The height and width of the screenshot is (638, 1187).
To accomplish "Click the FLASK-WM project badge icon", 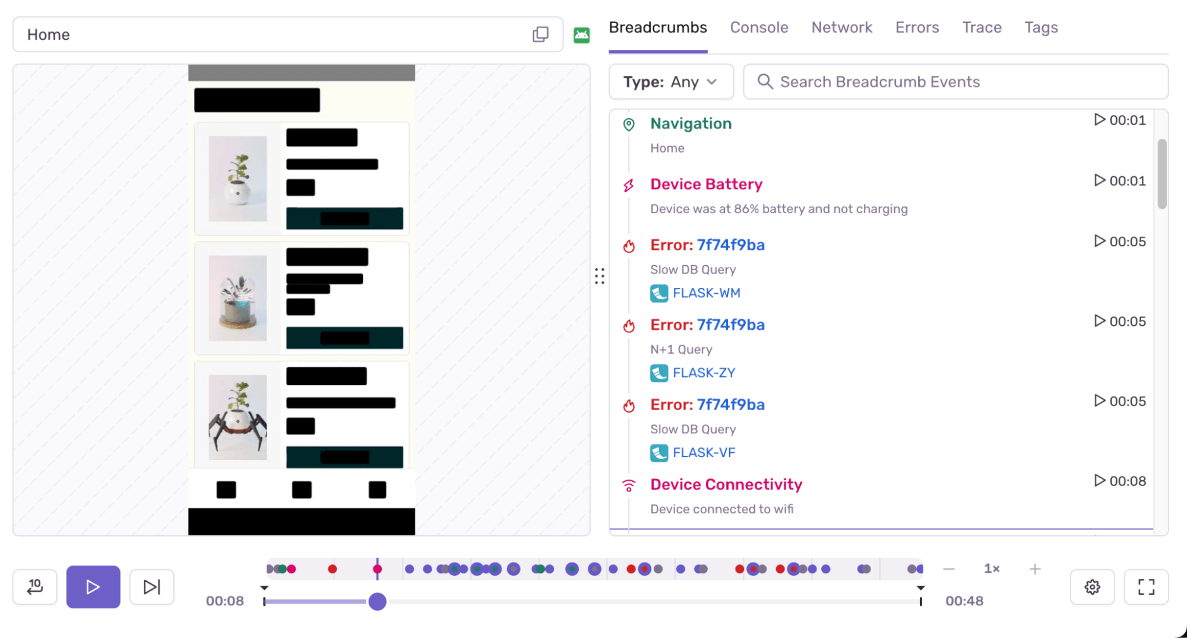I will pyautogui.click(x=659, y=293).
